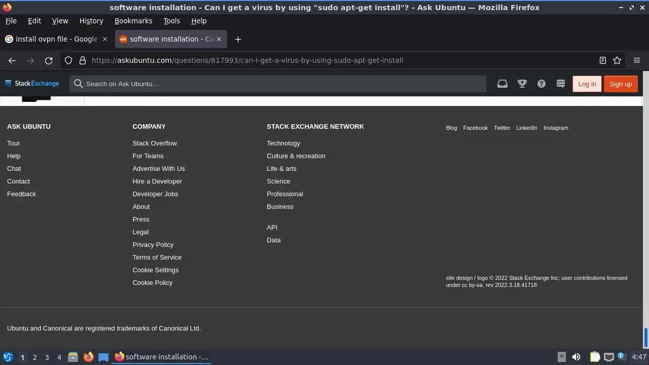This screenshot has height=365, width=649.
Task: Close the 'install ovpn file - Google' tab
Action: pyautogui.click(x=105, y=39)
